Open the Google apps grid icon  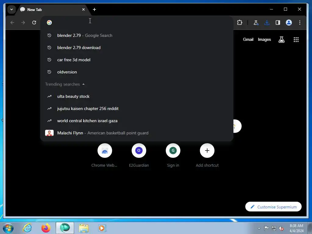pos(296,40)
